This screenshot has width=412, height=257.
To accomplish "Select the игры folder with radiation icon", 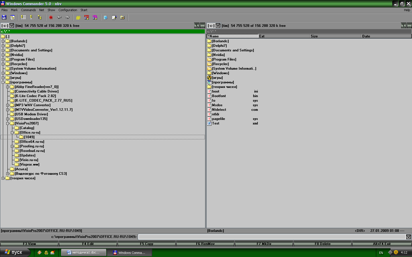I will tap(209, 78).
